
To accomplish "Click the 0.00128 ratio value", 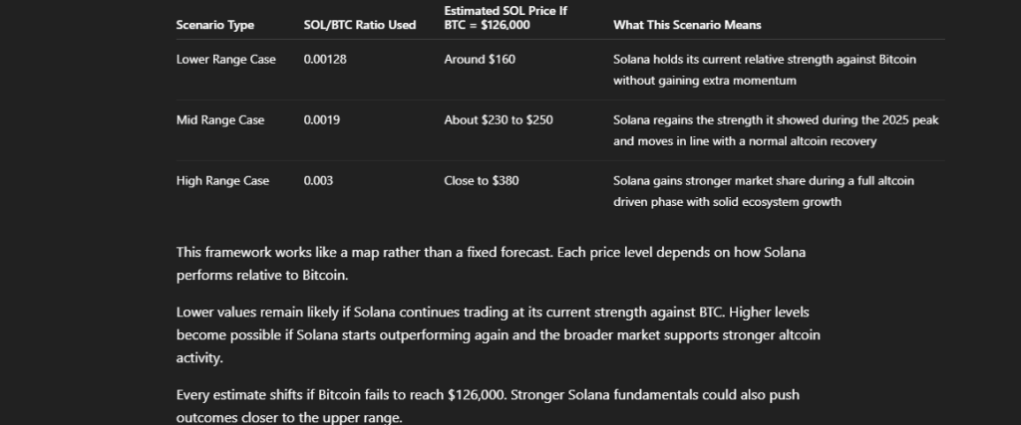I will 325,60.
